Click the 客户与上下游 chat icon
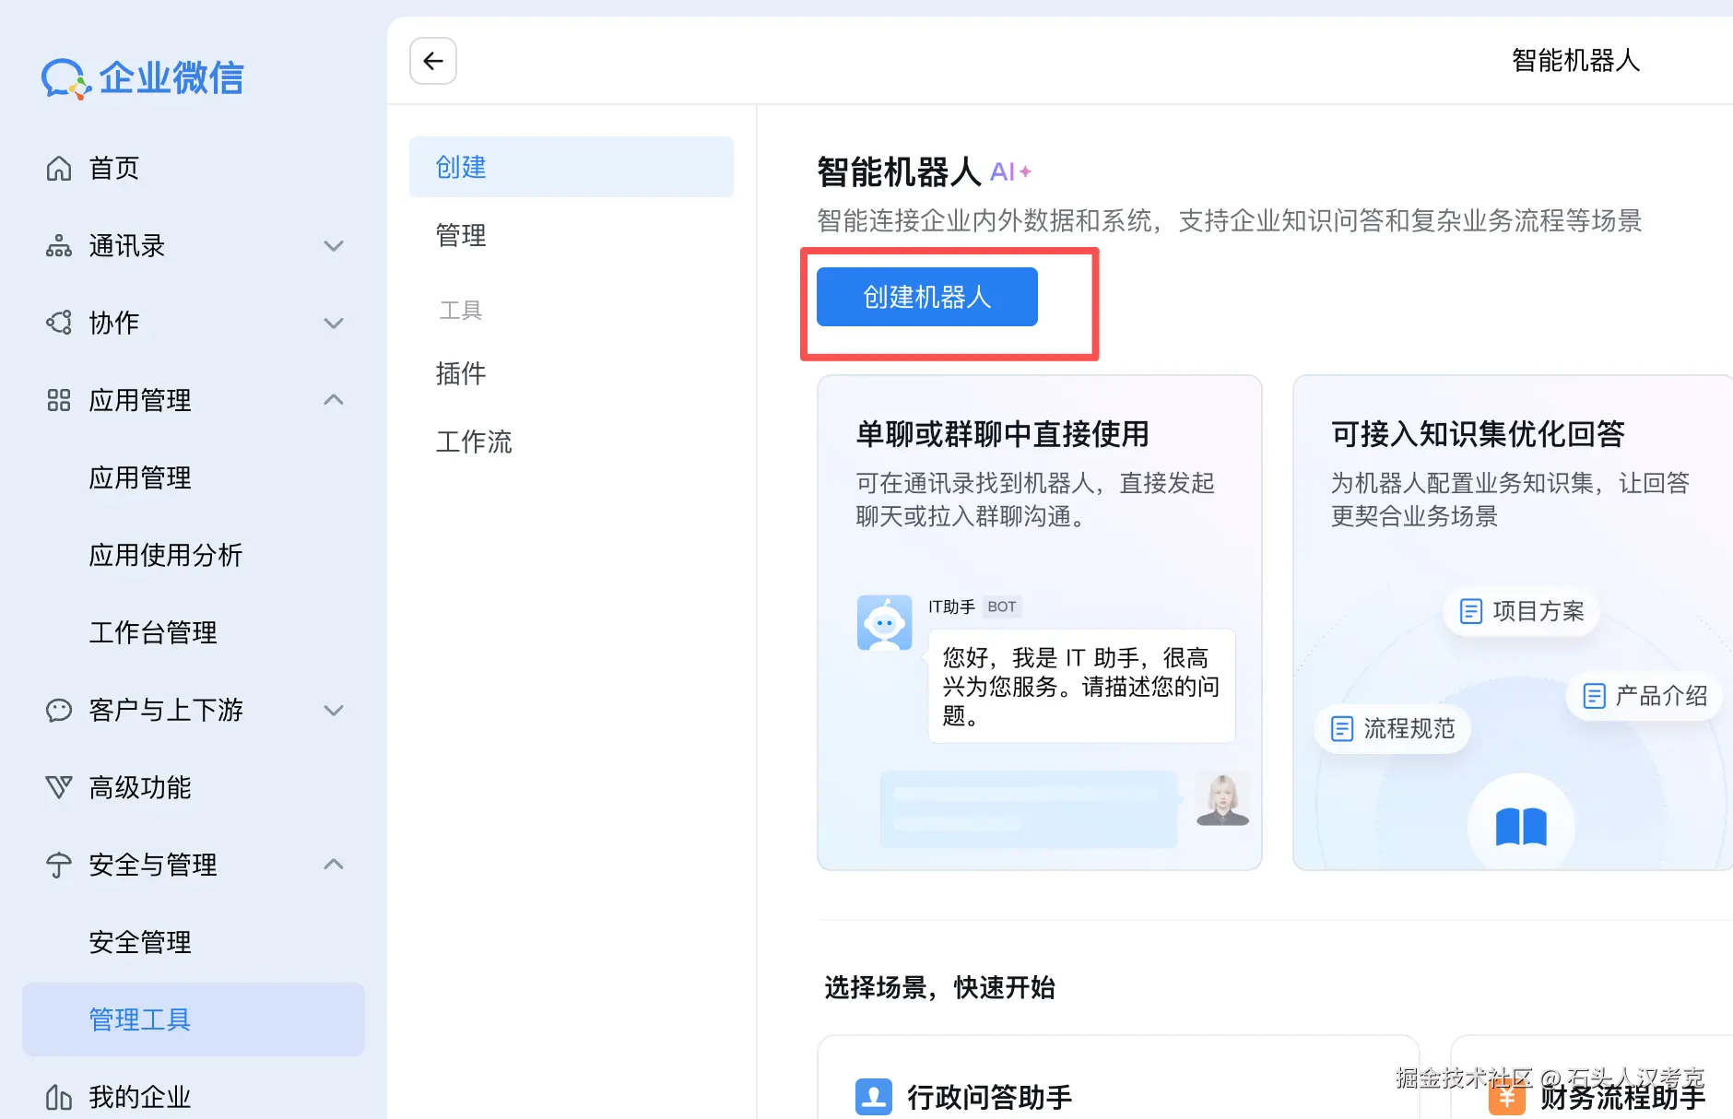The image size is (1733, 1119). click(59, 710)
